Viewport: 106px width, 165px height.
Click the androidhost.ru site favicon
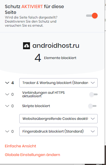pyautogui.click(x=26, y=46)
